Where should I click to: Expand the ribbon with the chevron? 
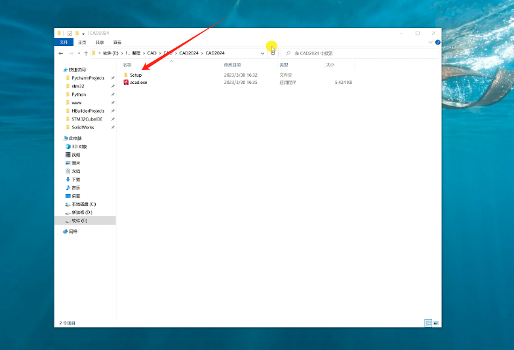(430, 42)
